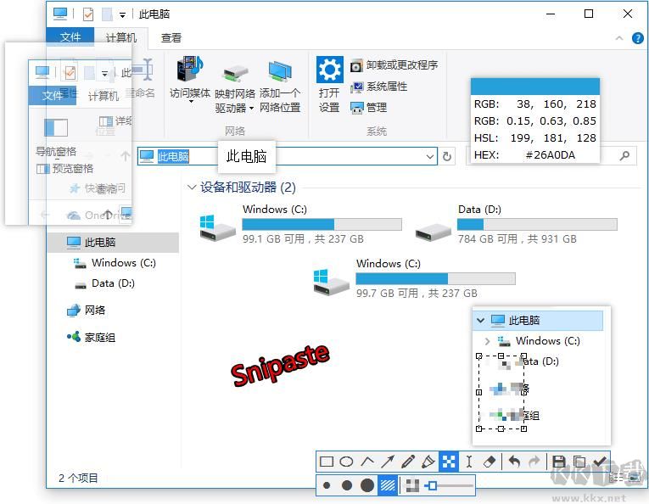Pick the arrow annotation tool
The image size is (649, 504).
coord(388,462)
